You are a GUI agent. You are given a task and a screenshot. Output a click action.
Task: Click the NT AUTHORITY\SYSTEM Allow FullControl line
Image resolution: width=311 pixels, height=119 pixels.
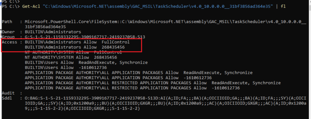coord(73,52)
